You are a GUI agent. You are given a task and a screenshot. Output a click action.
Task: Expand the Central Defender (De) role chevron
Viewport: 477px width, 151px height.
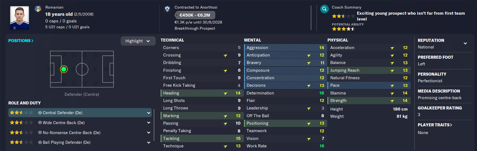(x=148, y=113)
